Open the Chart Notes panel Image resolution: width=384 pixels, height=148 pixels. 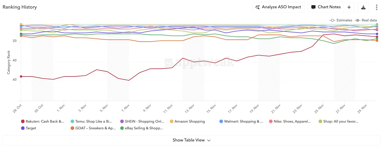point(329,7)
